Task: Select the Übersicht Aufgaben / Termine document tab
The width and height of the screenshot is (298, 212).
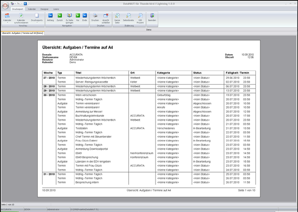Action: tap(22, 33)
